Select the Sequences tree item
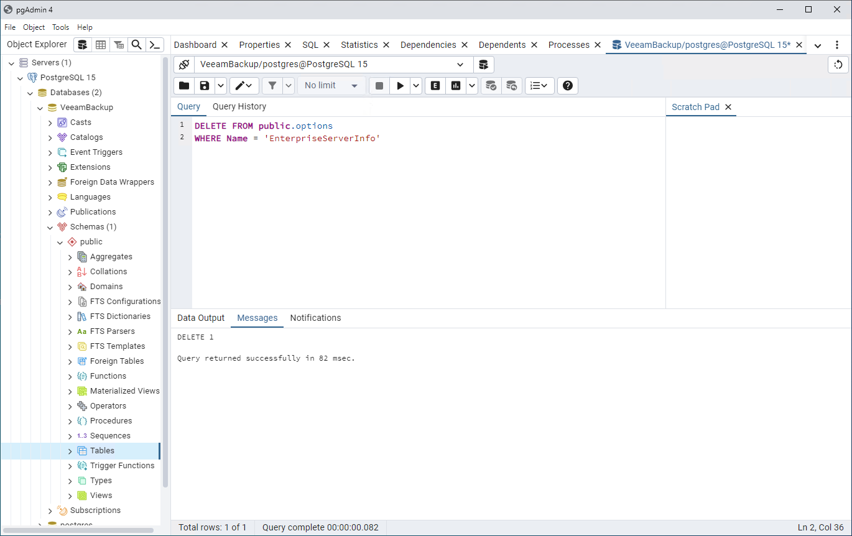This screenshot has width=852, height=536. tap(110, 436)
